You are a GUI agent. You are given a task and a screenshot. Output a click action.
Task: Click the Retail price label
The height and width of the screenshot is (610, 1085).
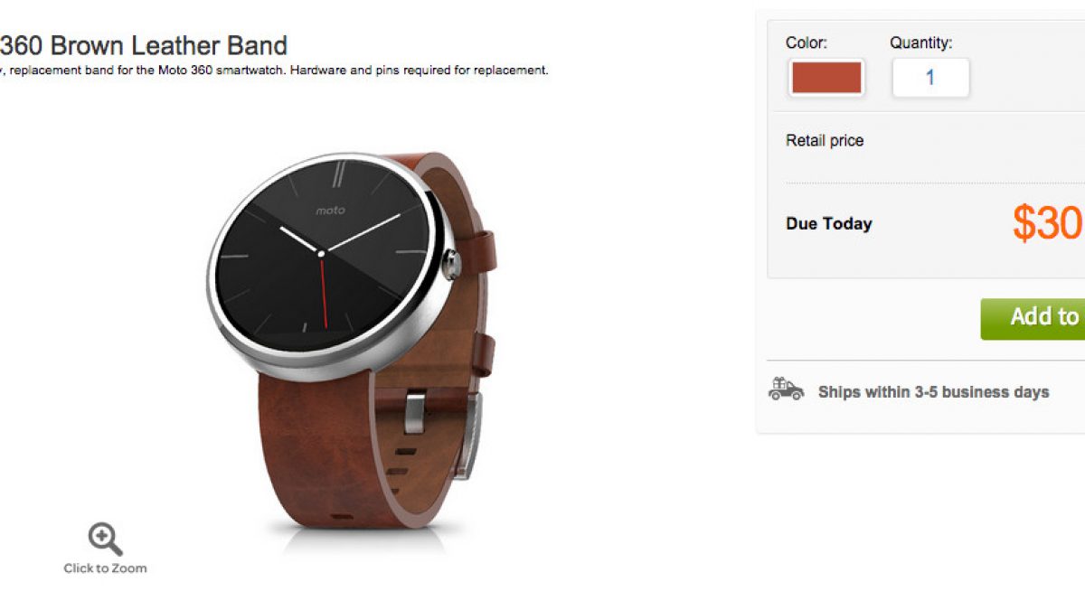[825, 140]
